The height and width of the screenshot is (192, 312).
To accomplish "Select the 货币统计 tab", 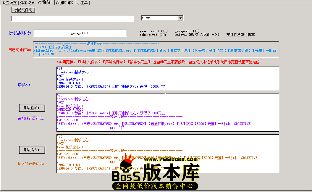I will 45,3.
